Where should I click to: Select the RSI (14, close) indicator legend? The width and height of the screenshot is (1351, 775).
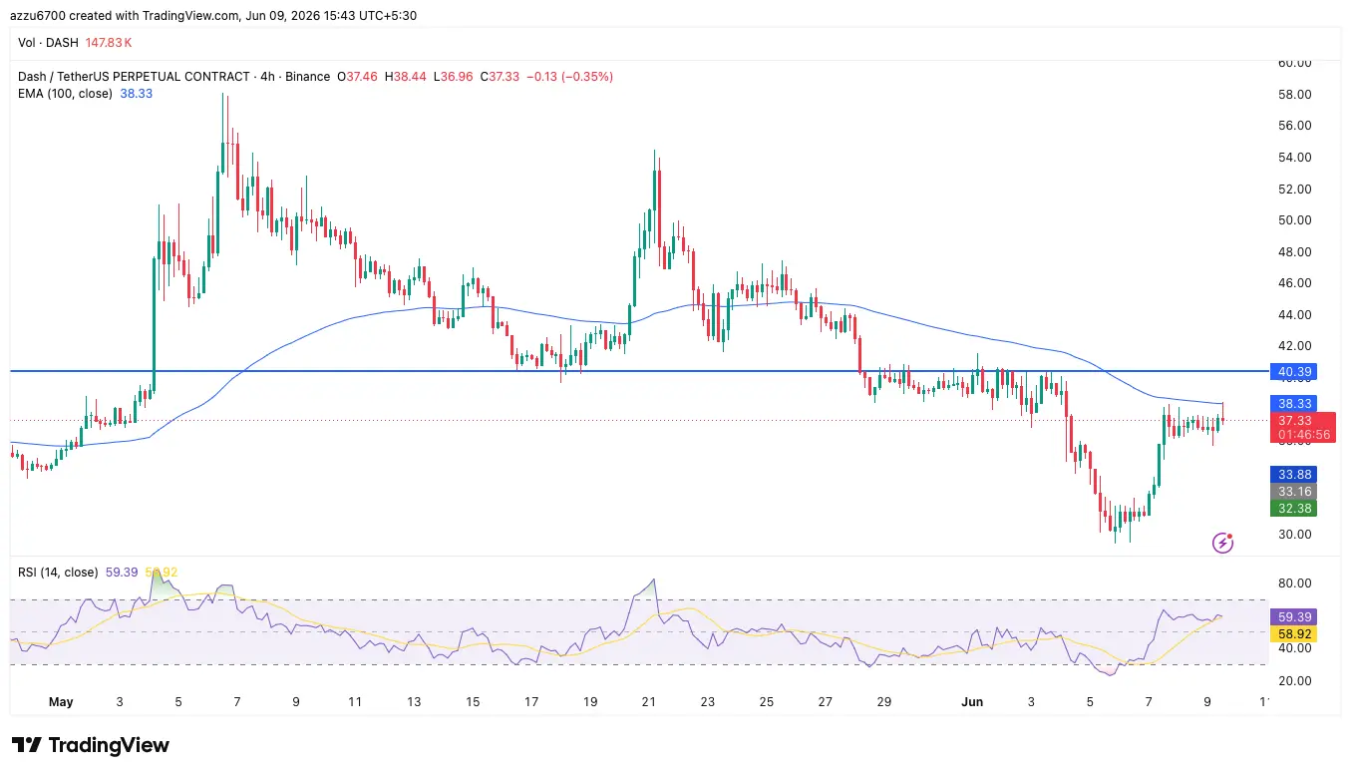[x=58, y=573]
